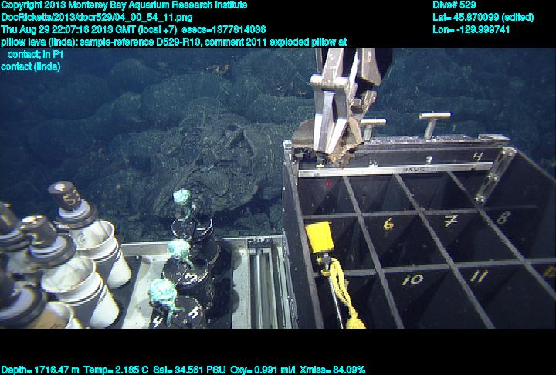556x375 pixels.
Task: Click the yellow number 6 crate compartment
Action: pos(388,225)
